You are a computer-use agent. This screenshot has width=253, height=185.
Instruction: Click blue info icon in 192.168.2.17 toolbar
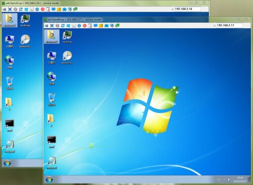pyautogui.click(x=79, y=26)
